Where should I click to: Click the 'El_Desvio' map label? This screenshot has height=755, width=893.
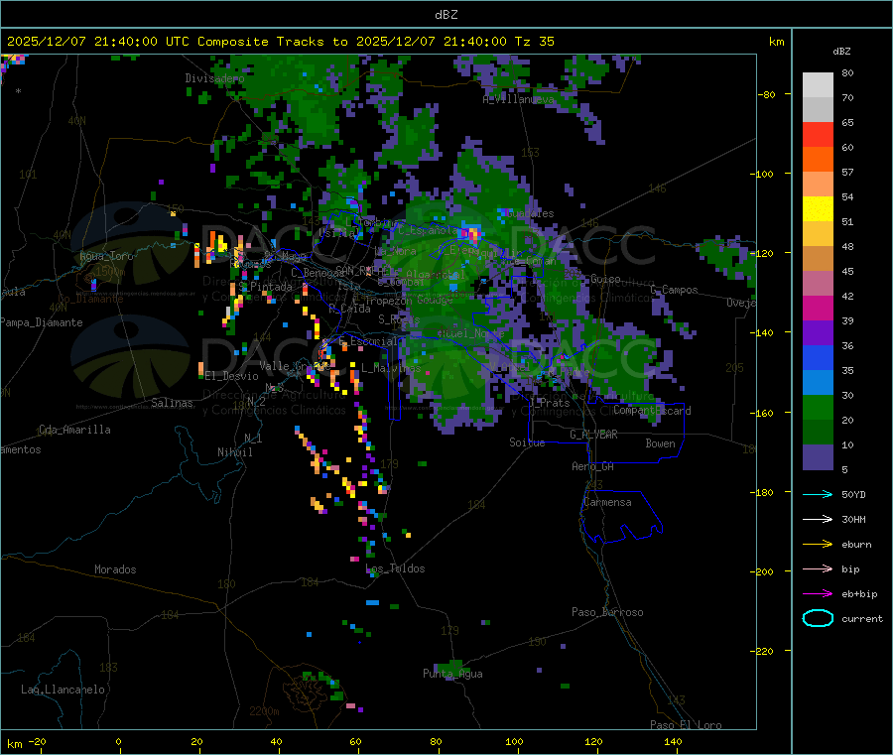(x=231, y=376)
